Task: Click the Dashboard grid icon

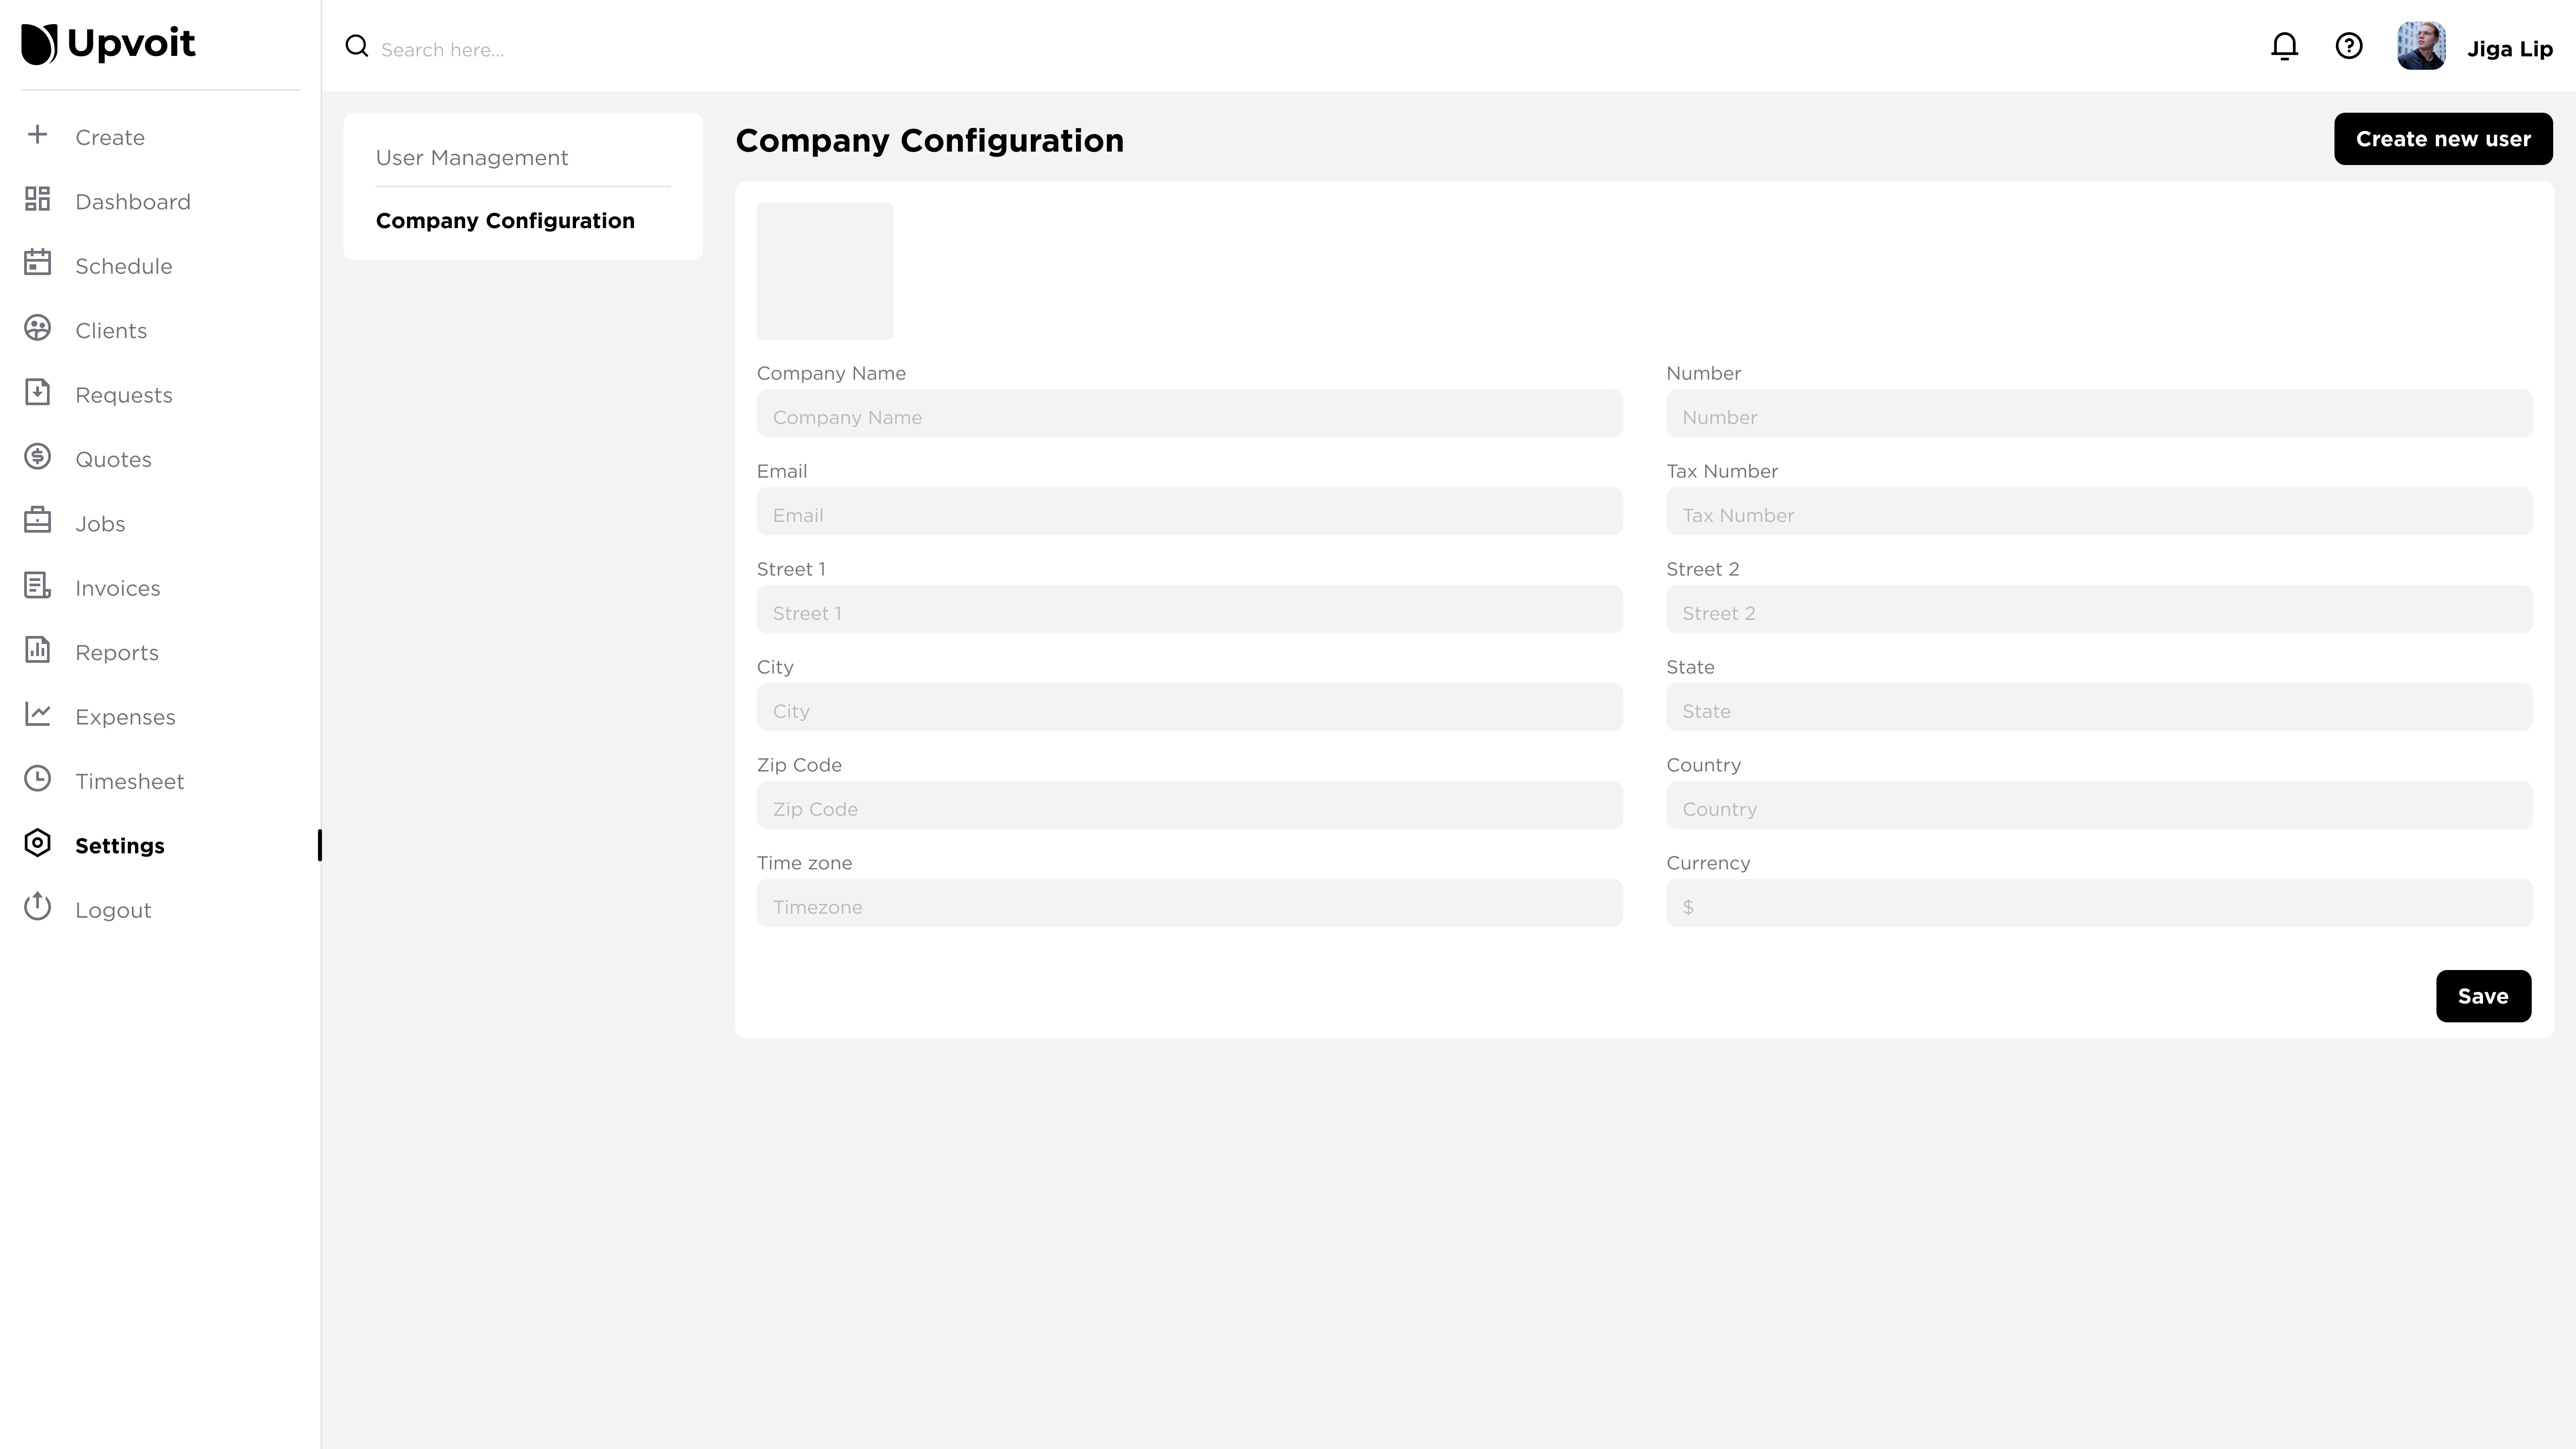Action: (37, 199)
